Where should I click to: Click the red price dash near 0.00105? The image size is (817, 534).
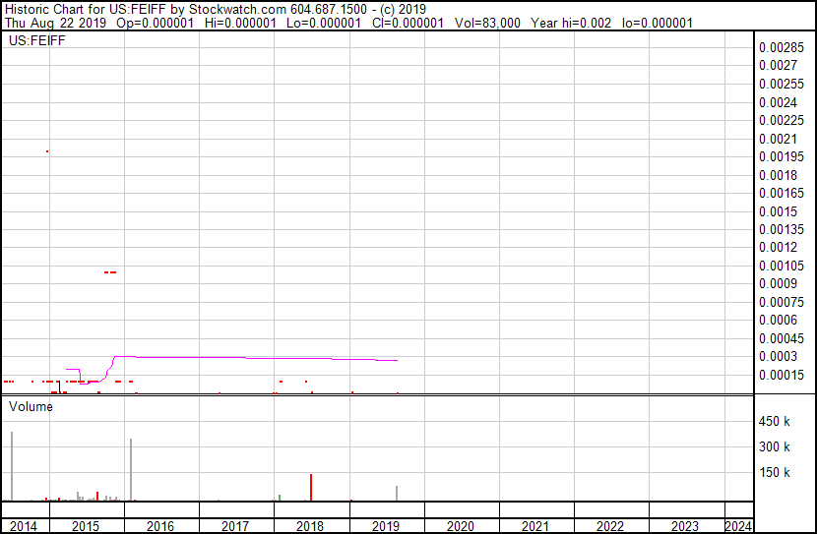pos(111,271)
